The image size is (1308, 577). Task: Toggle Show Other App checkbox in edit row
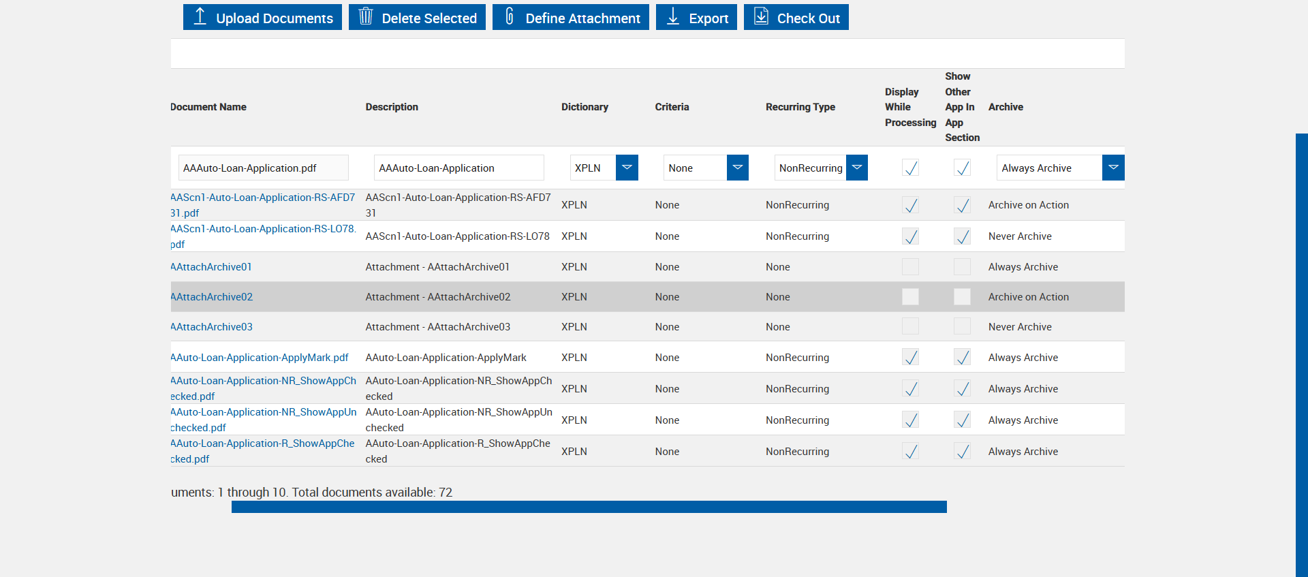point(962,168)
